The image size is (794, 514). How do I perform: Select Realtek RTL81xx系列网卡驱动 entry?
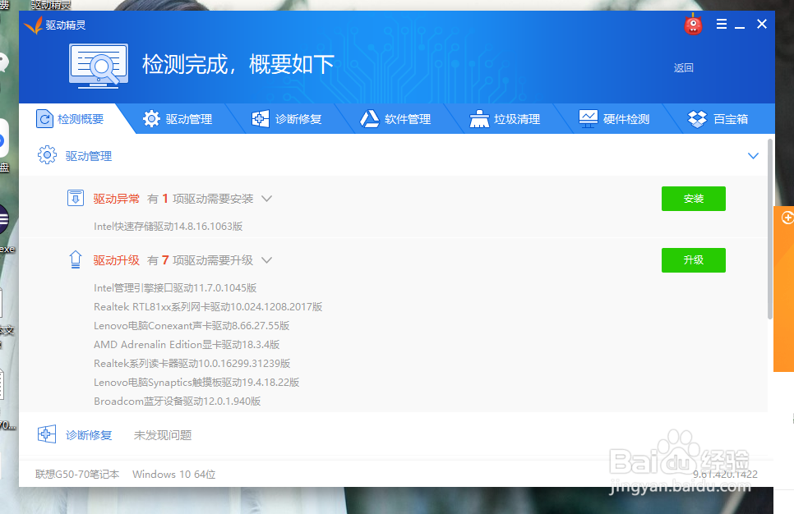[208, 306]
